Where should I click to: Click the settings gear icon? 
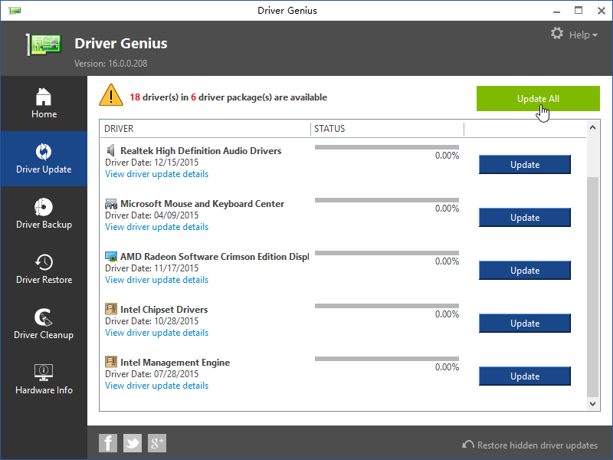click(556, 34)
